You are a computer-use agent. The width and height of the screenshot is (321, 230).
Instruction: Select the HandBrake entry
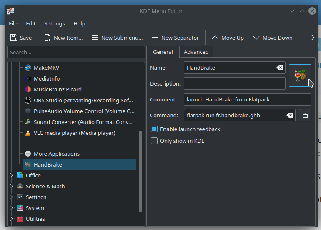tap(80, 164)
